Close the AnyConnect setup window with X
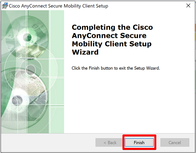 (x=188, y=6)
